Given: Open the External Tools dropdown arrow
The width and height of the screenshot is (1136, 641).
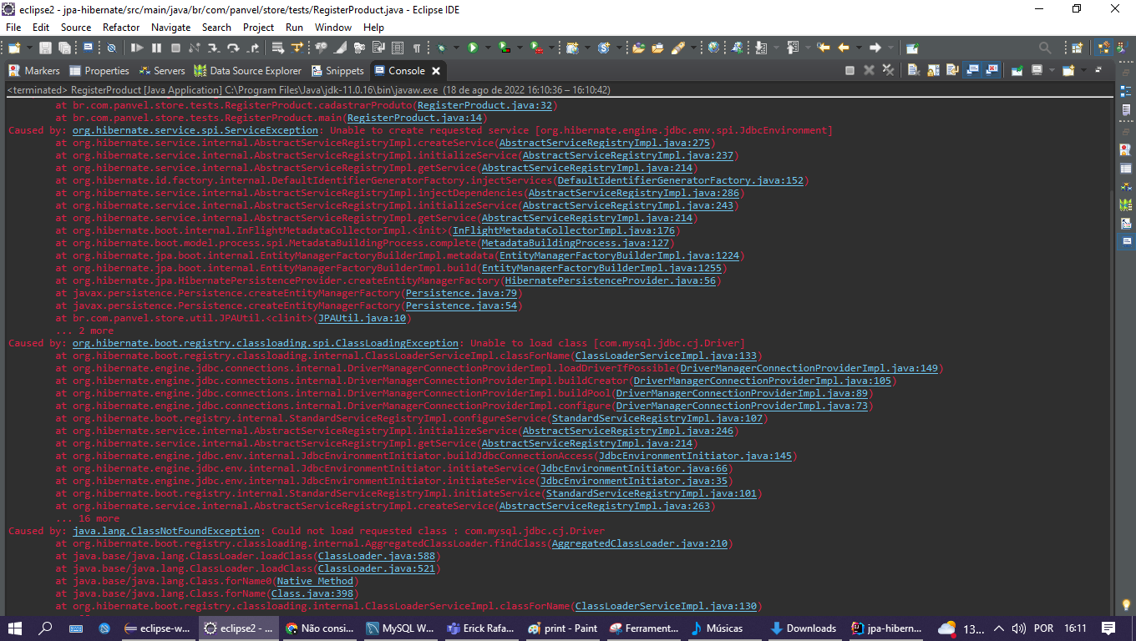Looking at the screenshot, I should pyautogui.click(x=551, y=48).
